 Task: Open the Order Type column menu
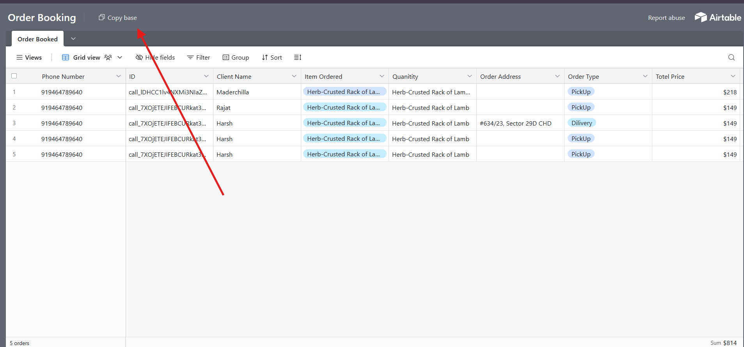[x=645, y=76]
